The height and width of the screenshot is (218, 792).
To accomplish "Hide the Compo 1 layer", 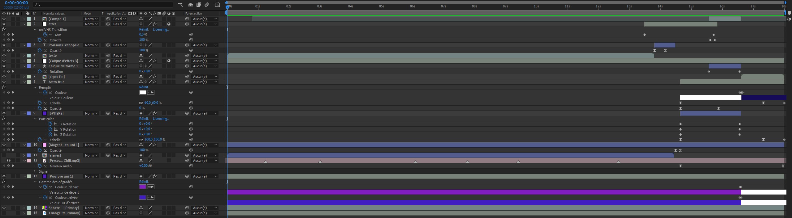I will click(4, 19).
